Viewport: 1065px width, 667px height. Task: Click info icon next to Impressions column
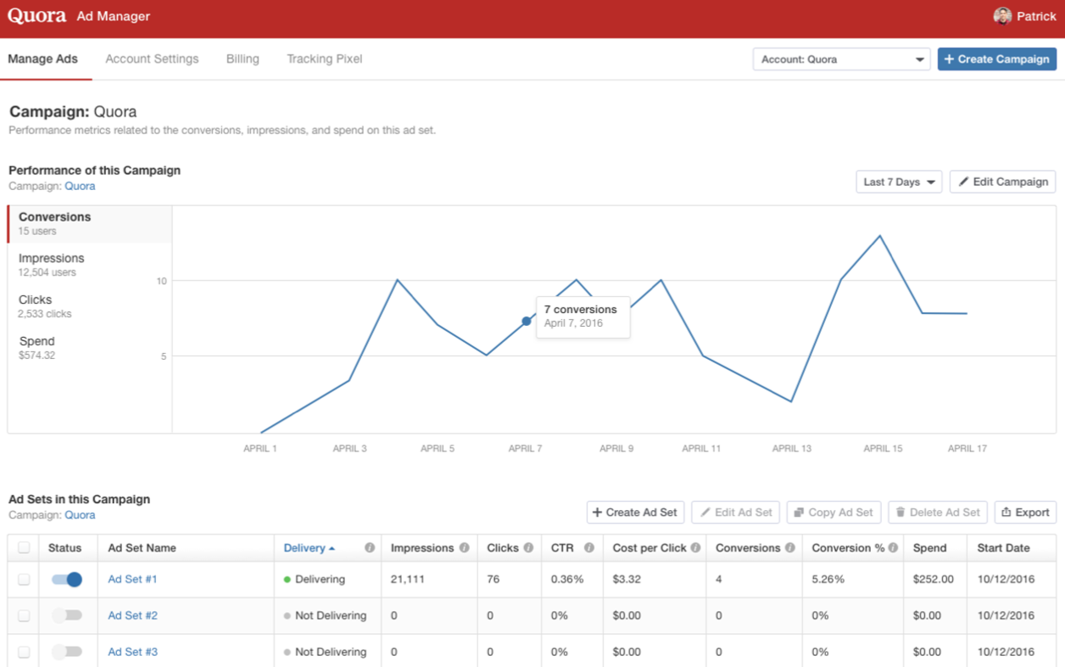click(464, 548)
